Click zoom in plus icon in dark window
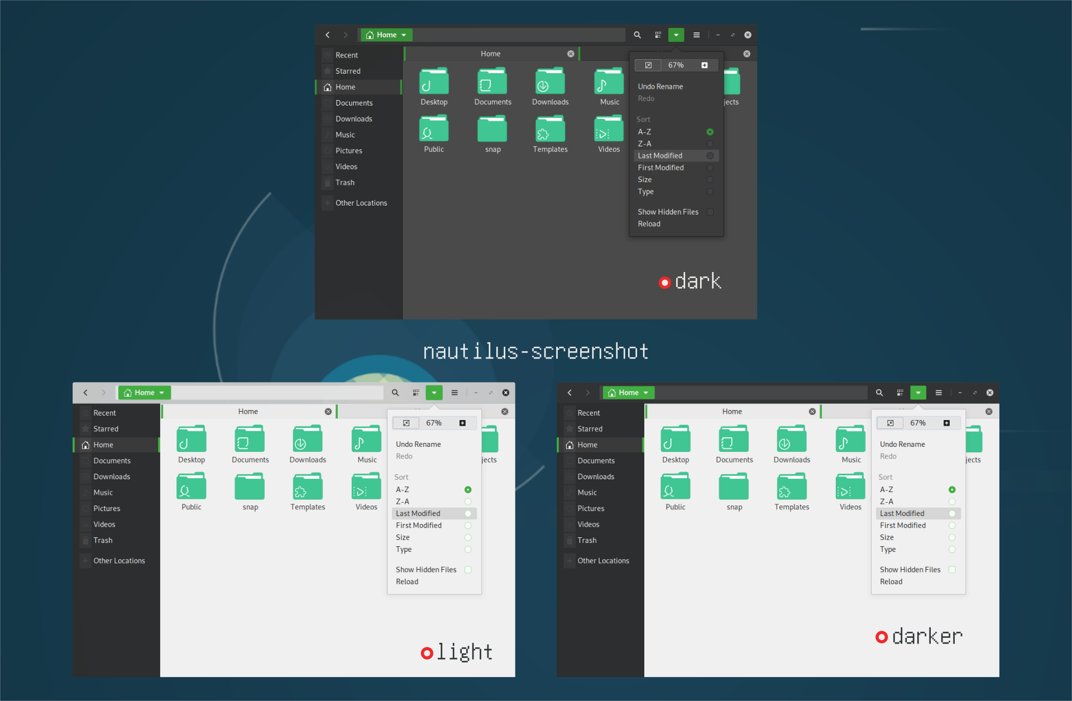This screenshot has width=1072, height=701. click(705, 65)
